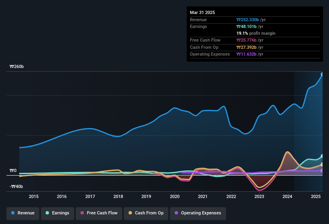Viewport: 329px width, 224px height.
Task: Click the 2021 x-axis label
Action: click(x=203, y=196)
